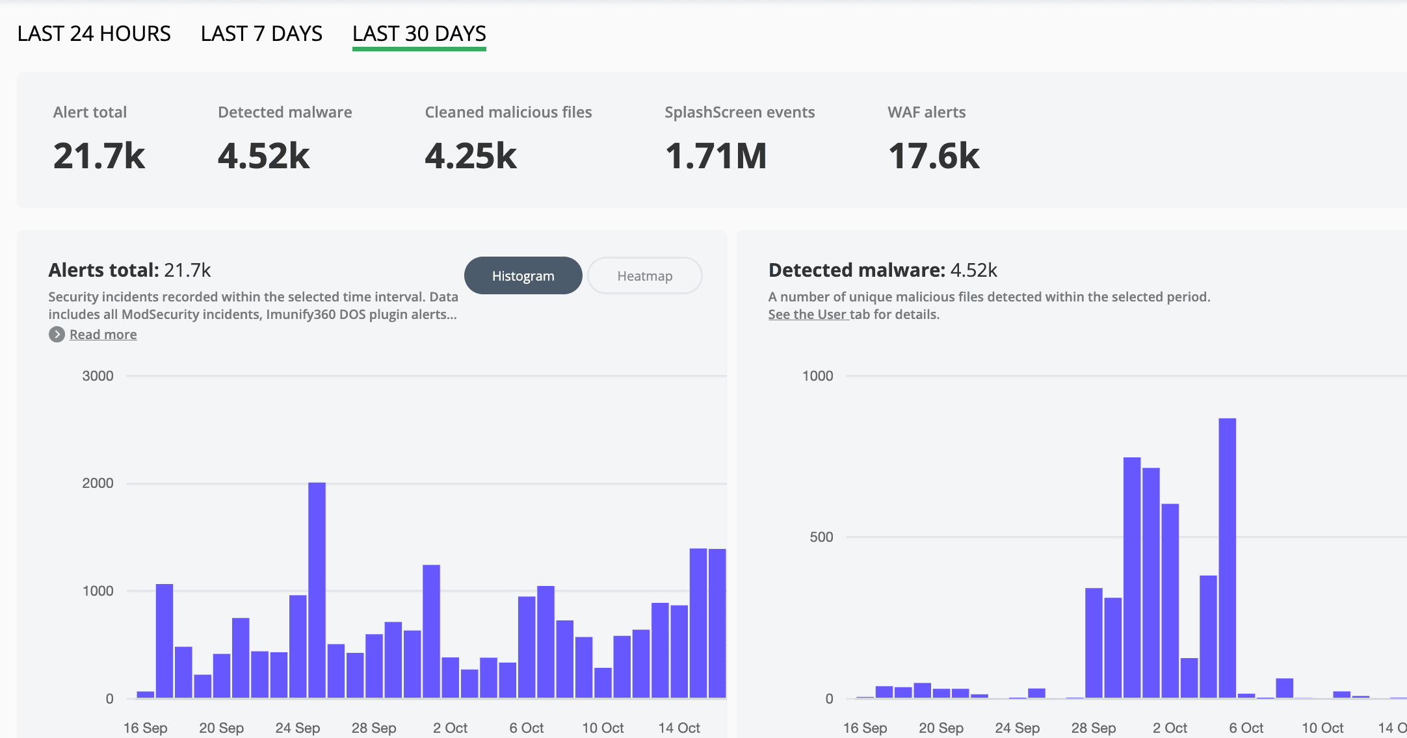
Task: Click the tallest detected malware bar
Action: (x=1228, y=558)
